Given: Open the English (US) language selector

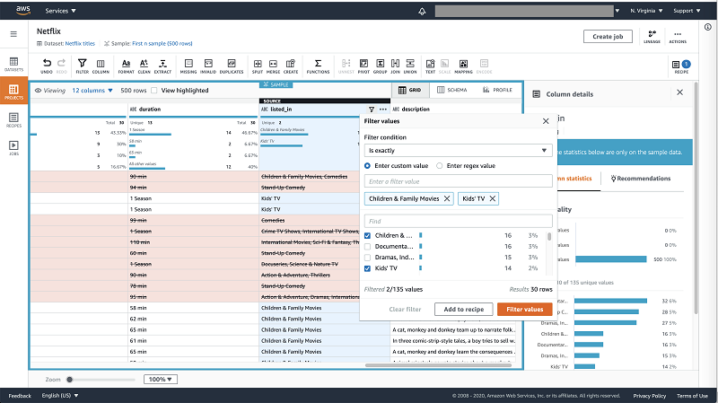Looking at the screenshot, I should pyautogui.click(x=60, y=396).
